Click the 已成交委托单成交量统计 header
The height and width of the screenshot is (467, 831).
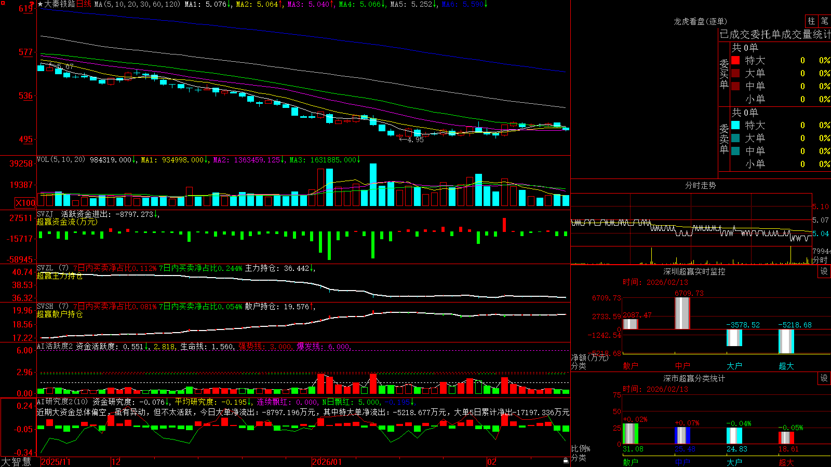775,34
